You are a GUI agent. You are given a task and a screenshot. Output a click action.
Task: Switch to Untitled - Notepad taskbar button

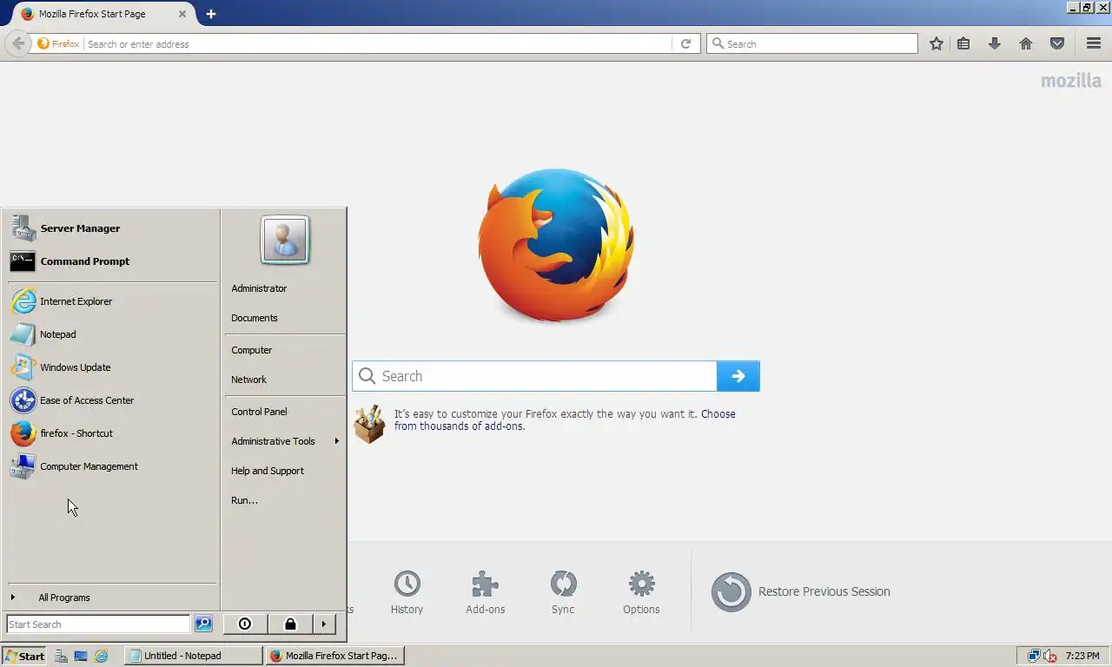coord(194,656)
